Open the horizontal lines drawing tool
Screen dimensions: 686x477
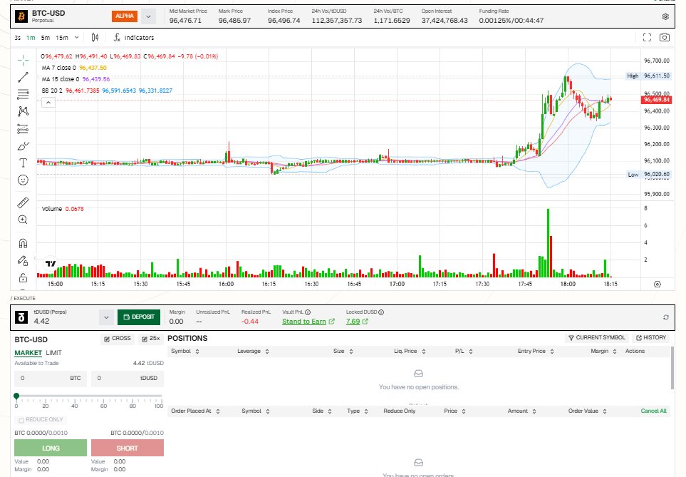click(x=24, y=93)
